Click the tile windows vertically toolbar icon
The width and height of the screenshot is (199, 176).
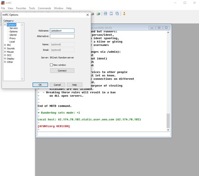click(x=111, y=14)
